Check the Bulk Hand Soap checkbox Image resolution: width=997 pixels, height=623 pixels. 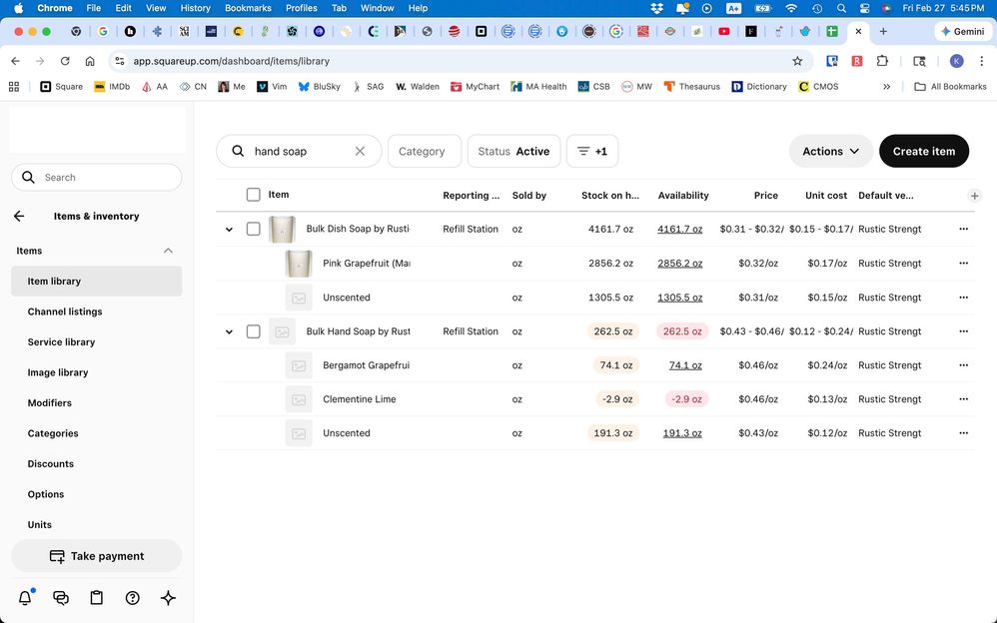253,331
